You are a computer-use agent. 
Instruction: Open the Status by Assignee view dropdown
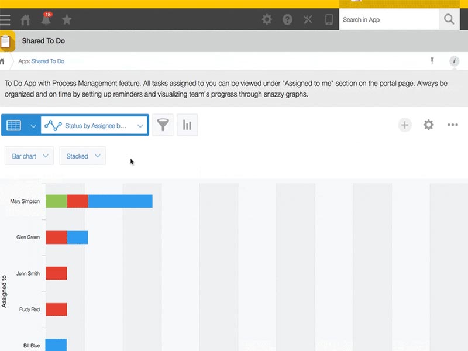point(94,125)
